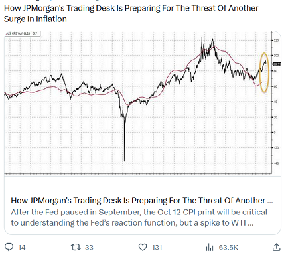The width and height of the screenshot is (284, 255).
Task: Click the tweet text above the chart
Action: pos(131,13)
